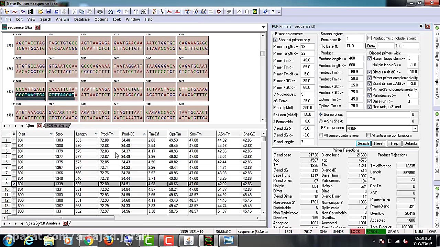Image resolution: width=440 pixels, height=247 pixels.
Task: Pin the PCR Primers panel
Action: (x=421, y=26)
